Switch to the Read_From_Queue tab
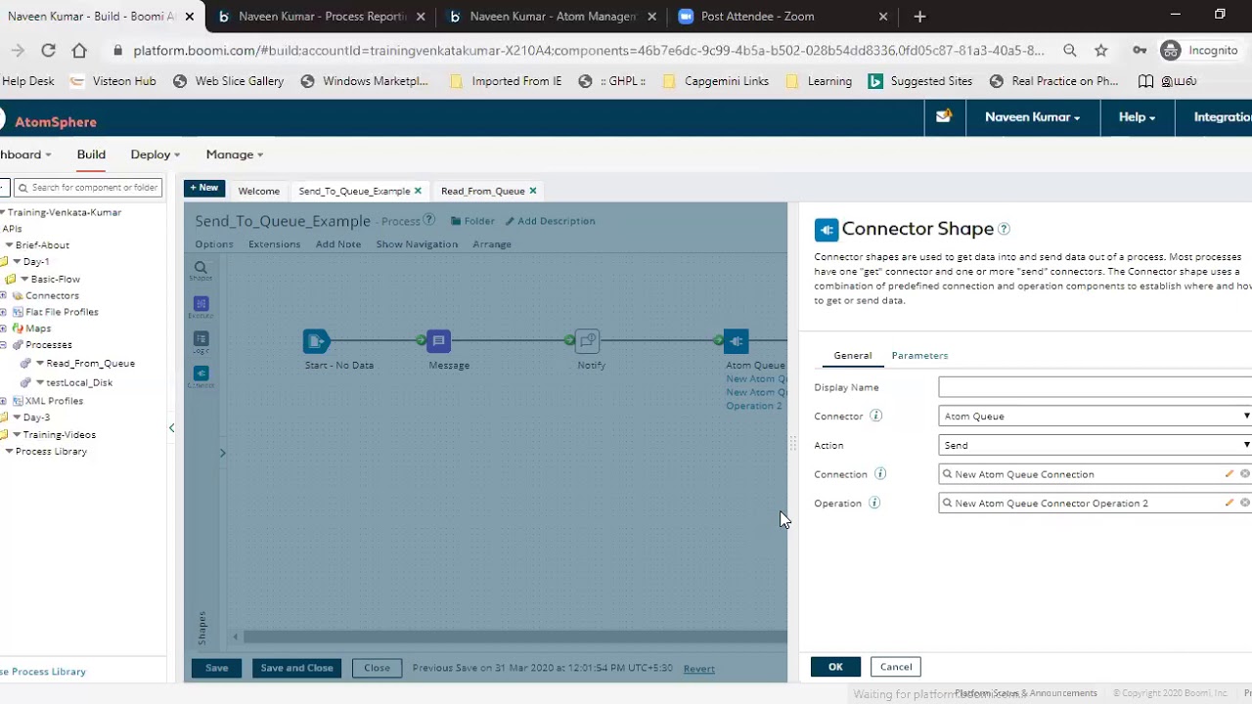Image resolution: width=1252 pixels, height=704 pixels. [x=482, y=191]
